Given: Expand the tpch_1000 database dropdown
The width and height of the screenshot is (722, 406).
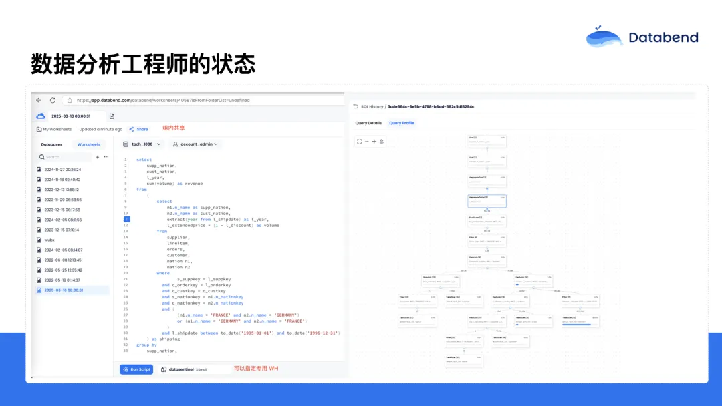Looking at the screenshot, I should point(142,144).
